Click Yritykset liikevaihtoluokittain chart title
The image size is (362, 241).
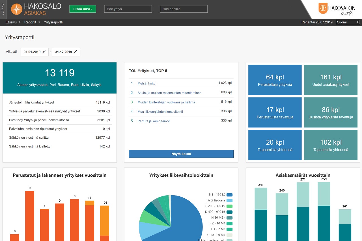181,175
